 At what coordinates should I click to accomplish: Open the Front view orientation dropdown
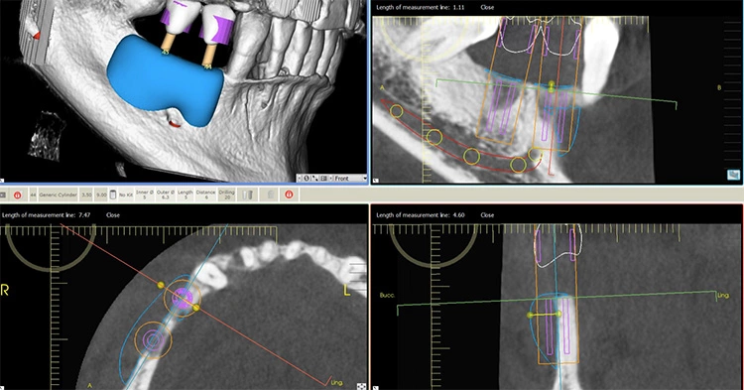click(x=364, y=179)
